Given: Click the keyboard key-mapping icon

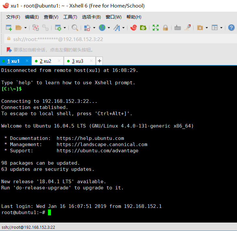Looking at the screenshot, I should (178, 28).
